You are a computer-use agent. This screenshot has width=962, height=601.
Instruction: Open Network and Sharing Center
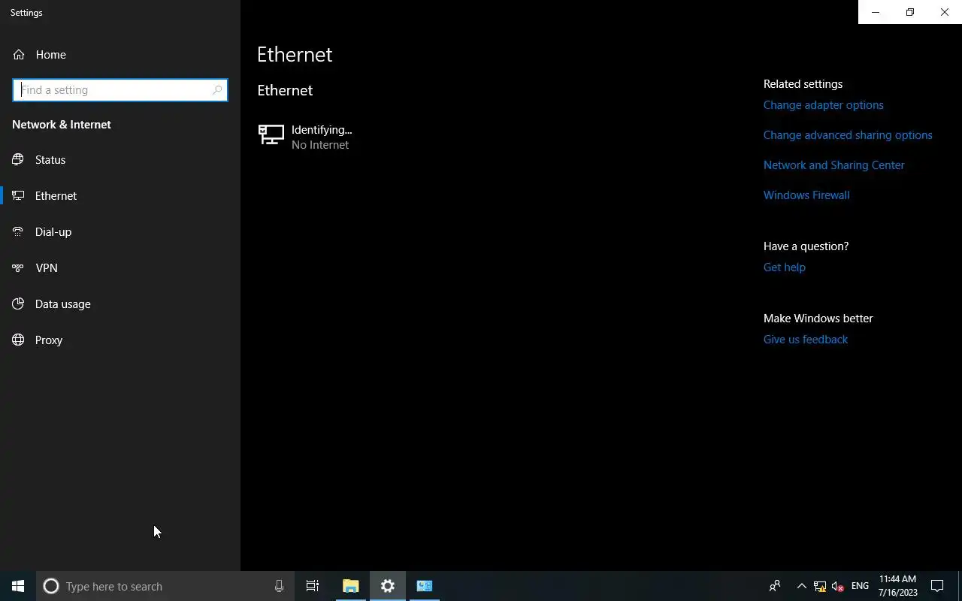click(833, 165)
